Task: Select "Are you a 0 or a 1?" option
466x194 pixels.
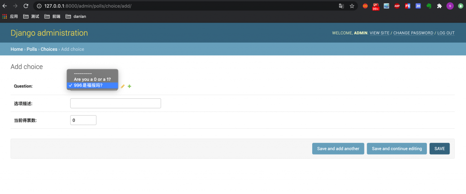Action: click(x=92, y=79)
